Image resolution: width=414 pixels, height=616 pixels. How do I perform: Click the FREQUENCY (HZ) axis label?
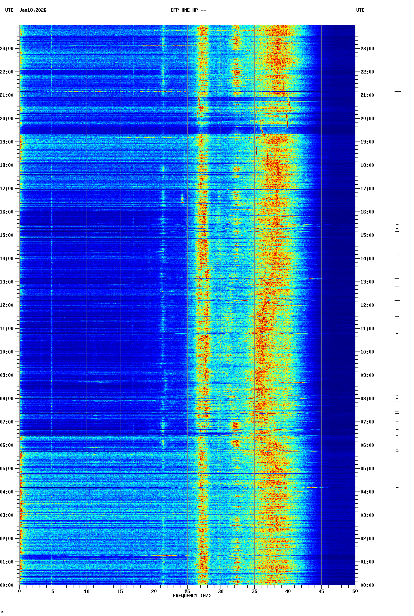191,596
